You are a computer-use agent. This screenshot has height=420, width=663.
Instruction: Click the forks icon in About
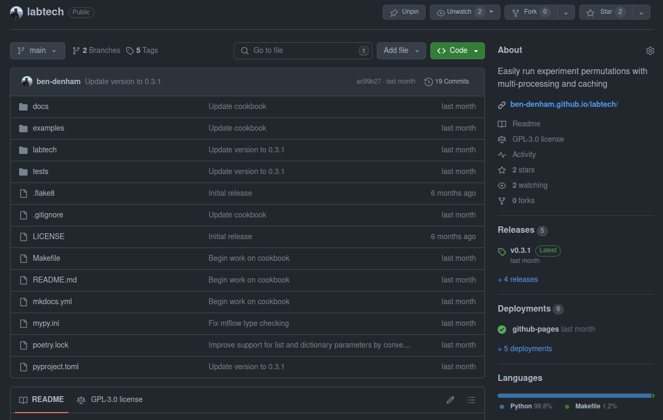tap(502, 201)
